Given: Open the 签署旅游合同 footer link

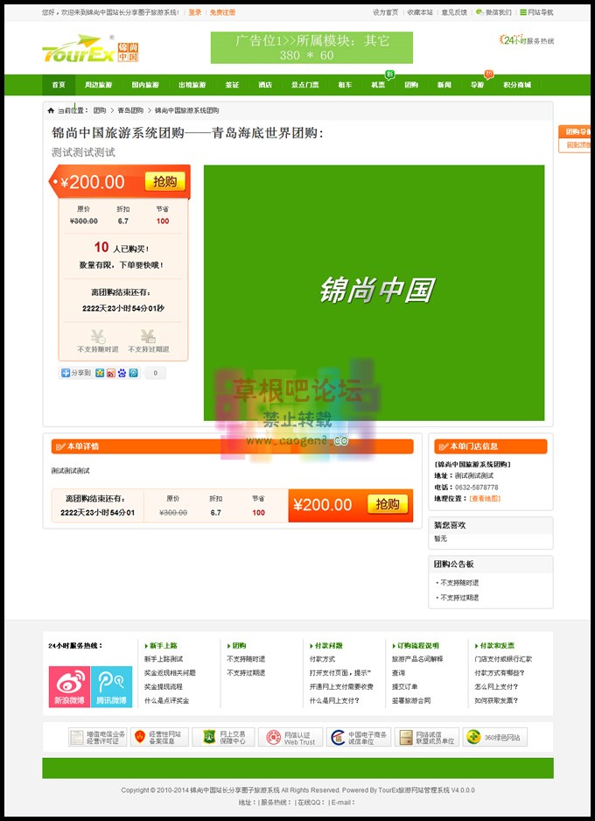Looking at the screenshot, I should (x=411, y=700).
